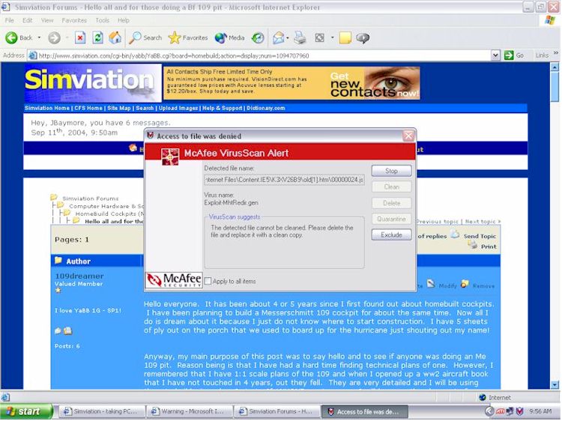Click the Print toolbar icon
Viewport: 562px width, 421px height.
[300, 37]
